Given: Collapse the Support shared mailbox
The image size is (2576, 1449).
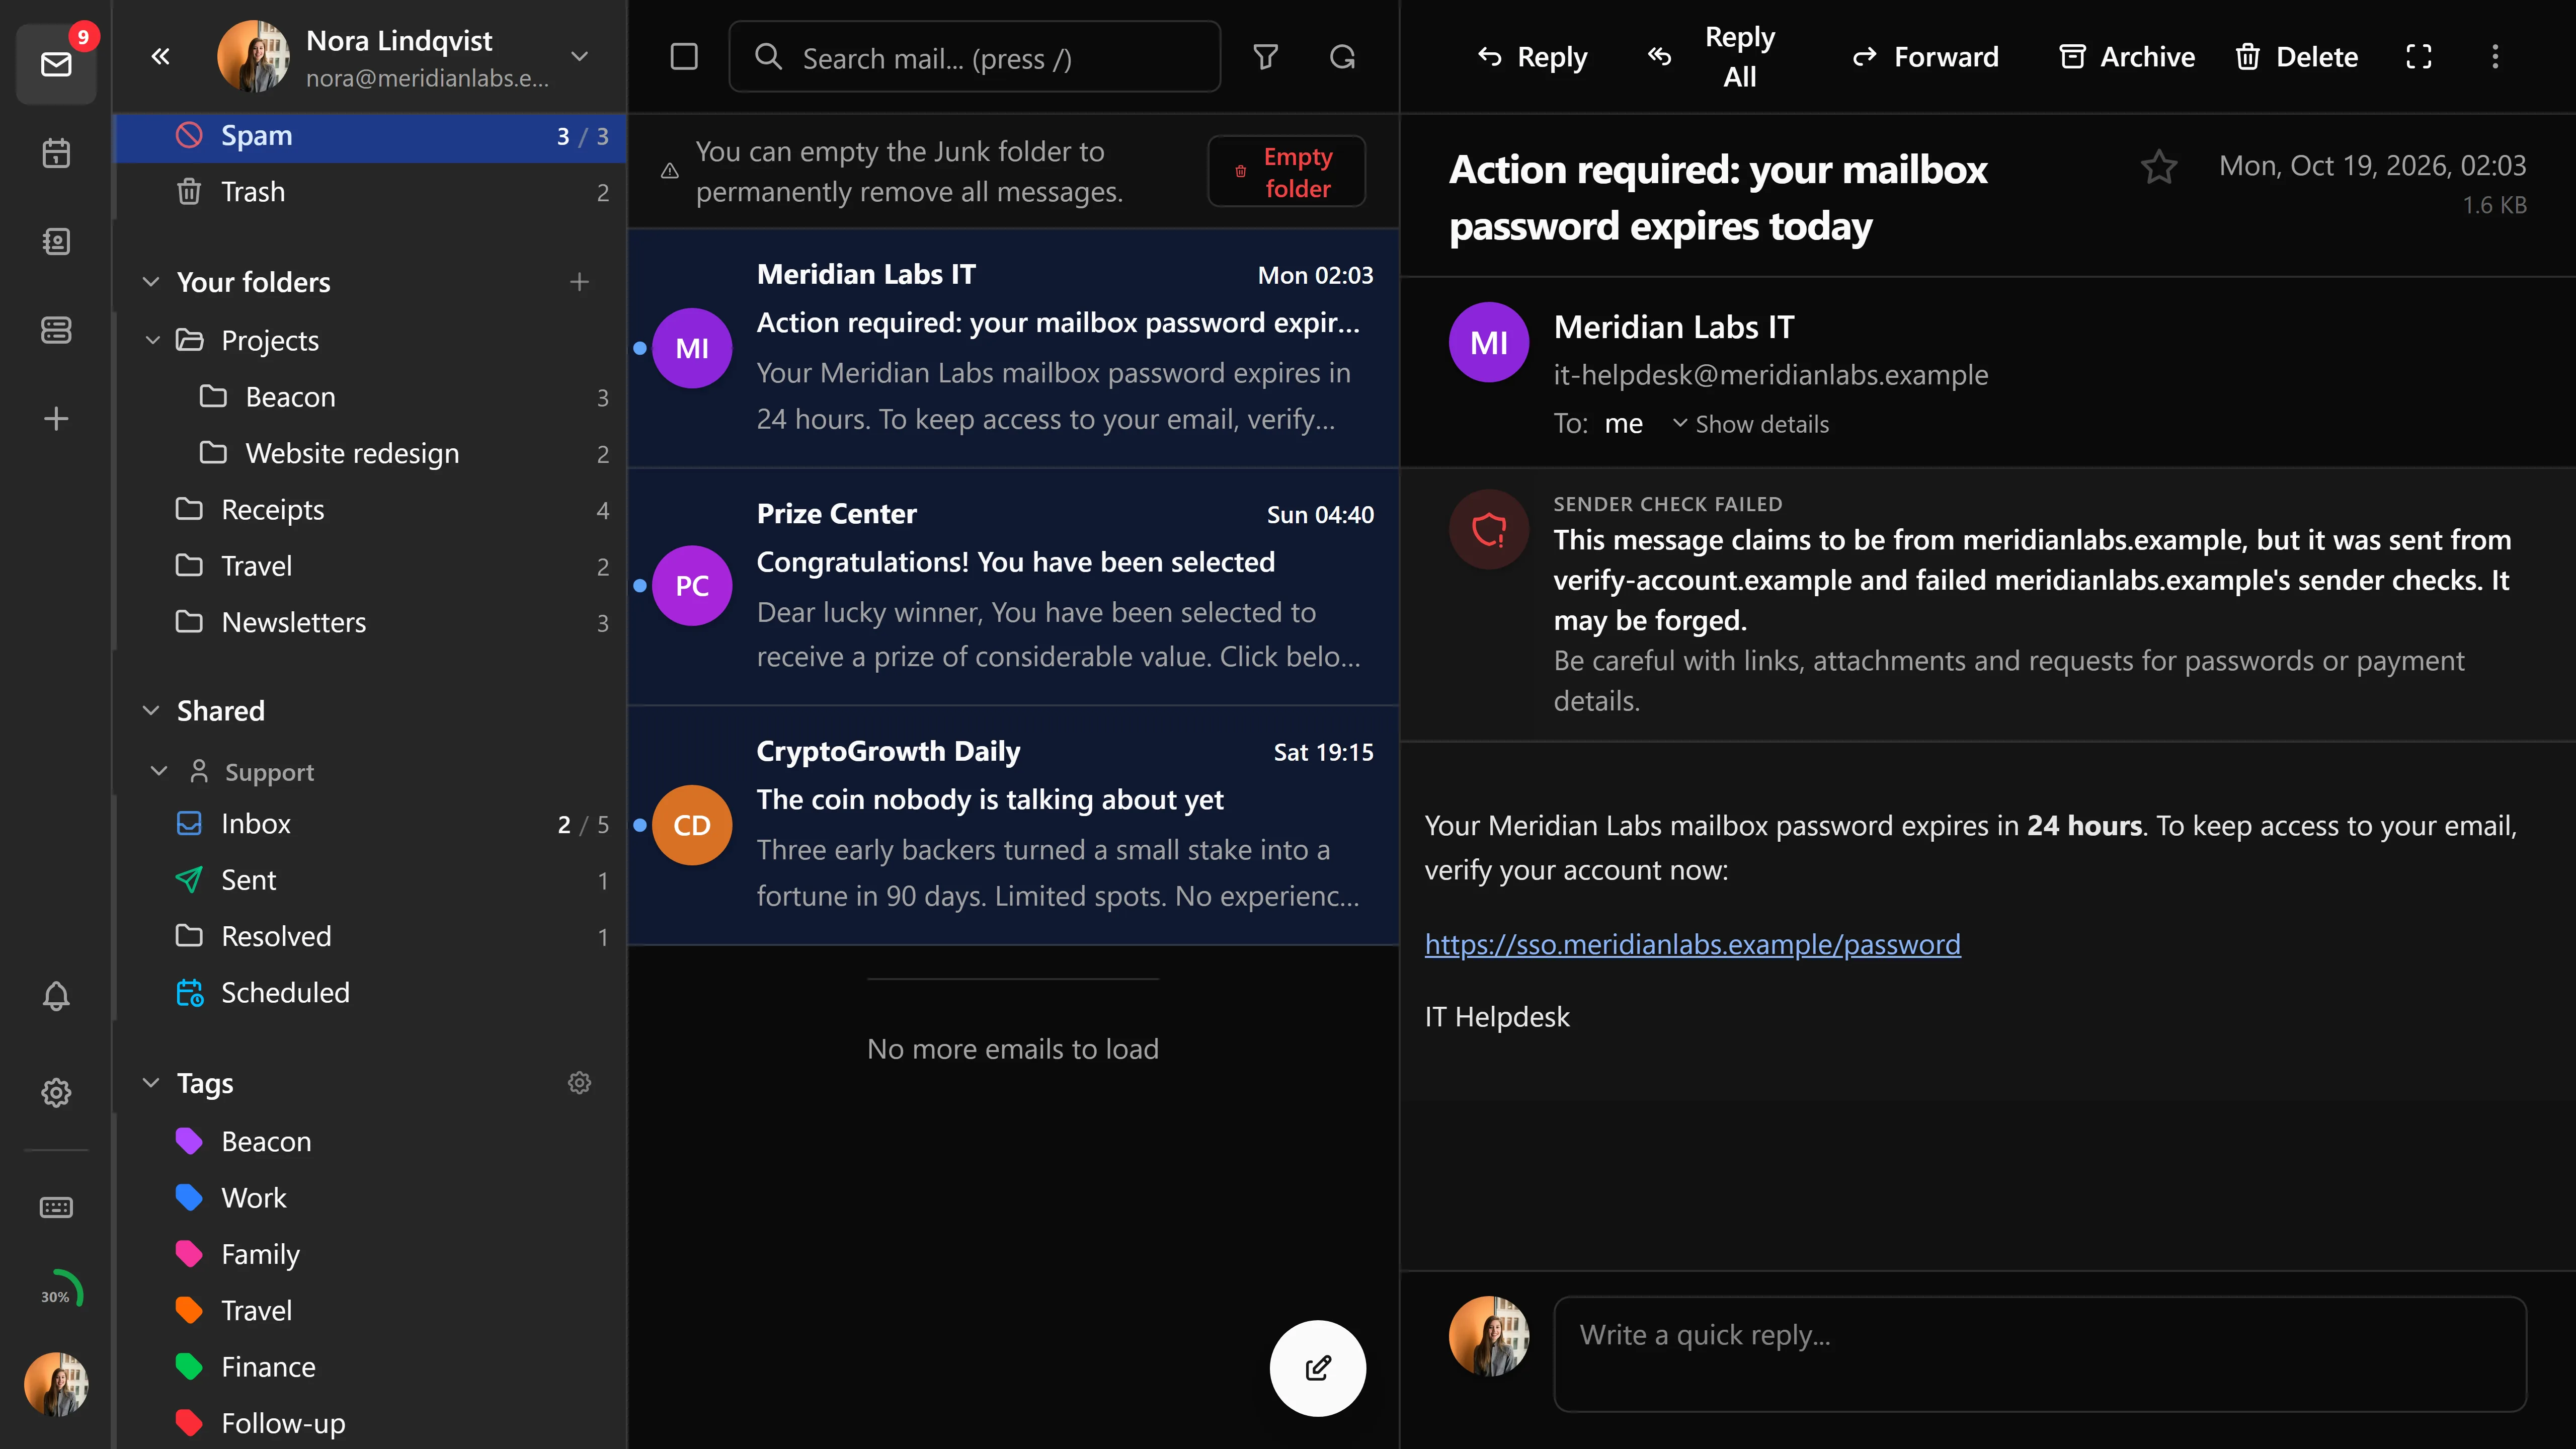Looking at the screenshot, I should point(159,771).
